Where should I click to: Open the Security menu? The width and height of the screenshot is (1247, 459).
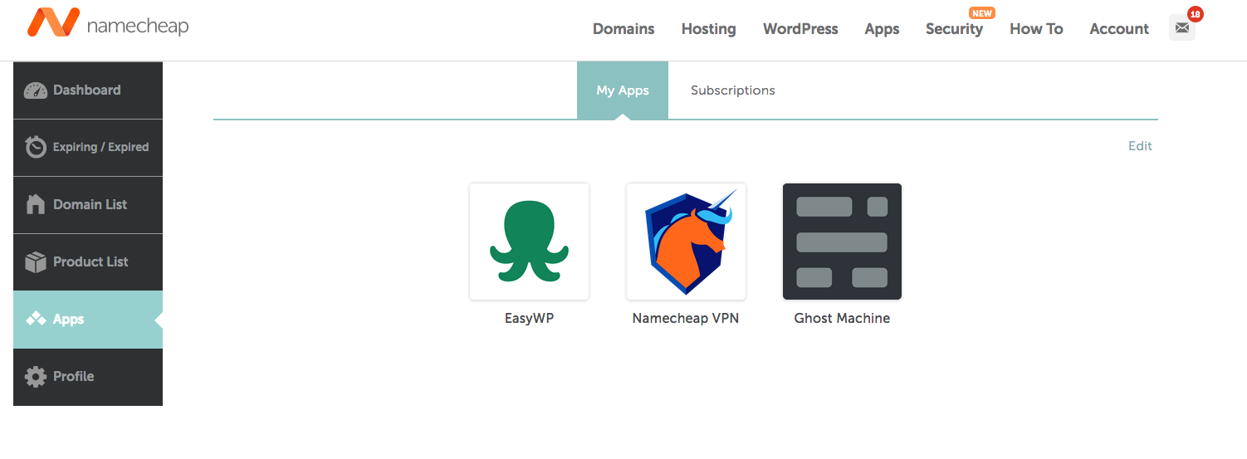pyautogui.click(x=954, y=29)
